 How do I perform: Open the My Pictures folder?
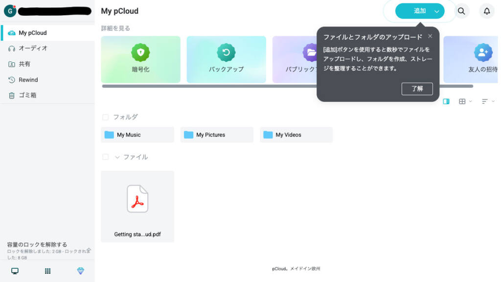217,135
